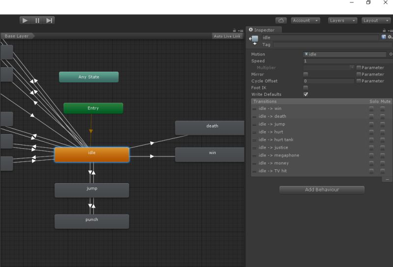Maximize the window
This screenshot has height=267, width=393.
pos(368,2)
